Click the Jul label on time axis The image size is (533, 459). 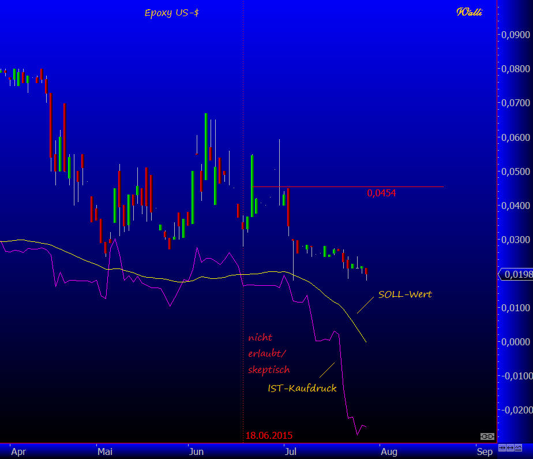[x=291, y=452]
